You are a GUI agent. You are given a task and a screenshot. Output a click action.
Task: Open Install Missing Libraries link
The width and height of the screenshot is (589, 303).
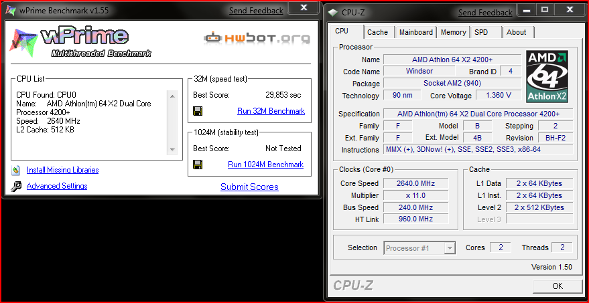(63, 170)
